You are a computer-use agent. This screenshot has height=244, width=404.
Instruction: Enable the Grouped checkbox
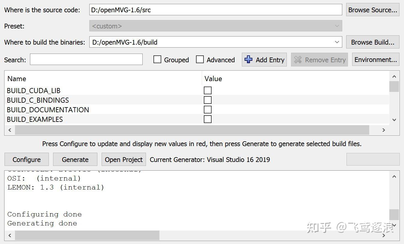click(x=157, y=60)
